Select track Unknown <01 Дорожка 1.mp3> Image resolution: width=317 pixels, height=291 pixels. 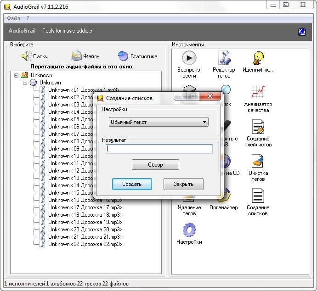pyautogui.click(x=84, y=90)
